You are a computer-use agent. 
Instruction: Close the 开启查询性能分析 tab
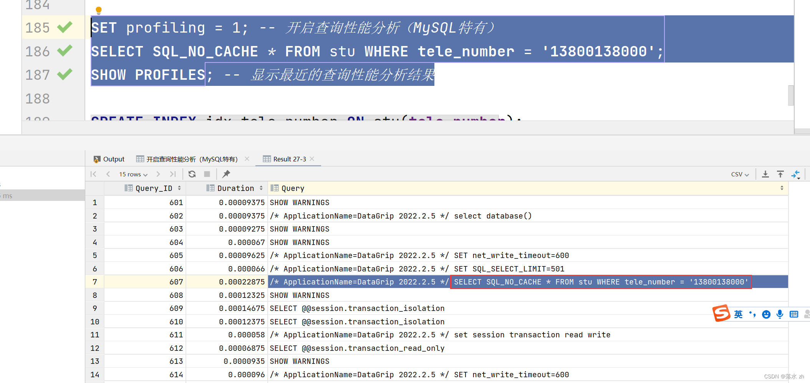point(247,159)
